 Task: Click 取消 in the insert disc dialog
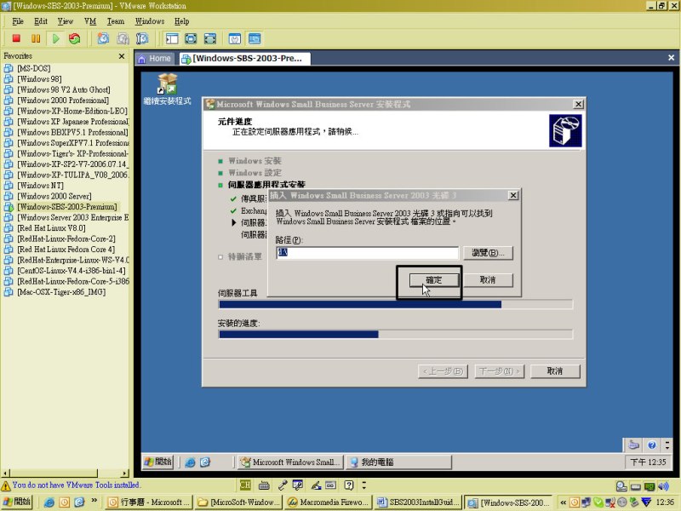point(488,280)
